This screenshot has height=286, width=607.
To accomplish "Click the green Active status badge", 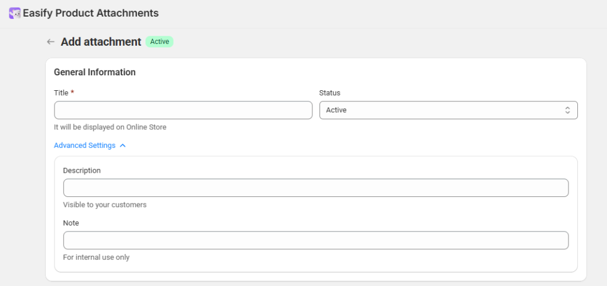I will (x=159, y=42).
